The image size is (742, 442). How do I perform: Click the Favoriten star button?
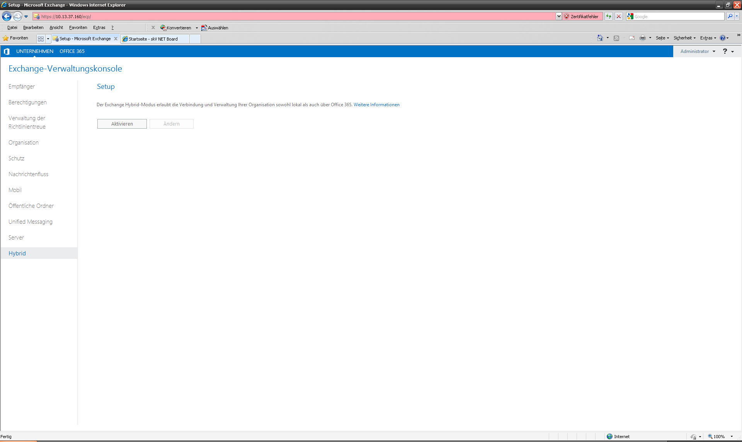(15, 38)
